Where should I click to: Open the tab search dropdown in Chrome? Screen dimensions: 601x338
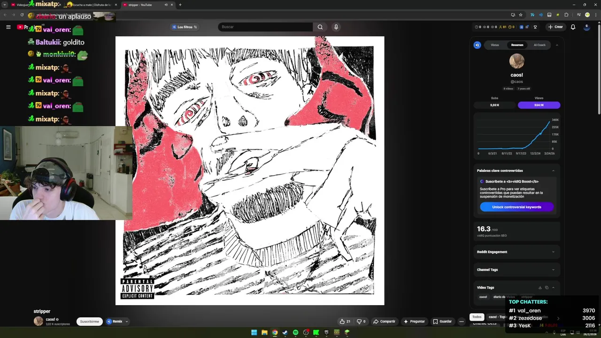(x=4, y=5)
